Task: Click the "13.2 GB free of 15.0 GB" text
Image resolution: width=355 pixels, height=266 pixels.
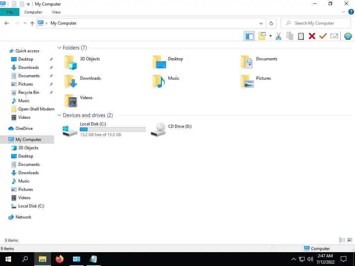Action: 101,135
